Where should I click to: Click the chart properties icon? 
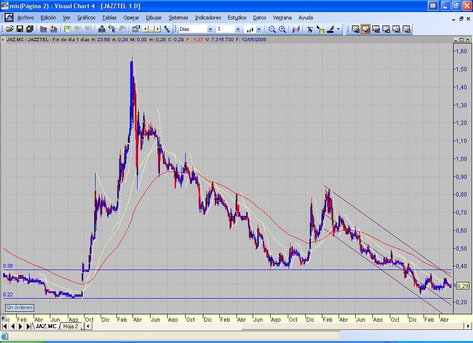point(136,29)
